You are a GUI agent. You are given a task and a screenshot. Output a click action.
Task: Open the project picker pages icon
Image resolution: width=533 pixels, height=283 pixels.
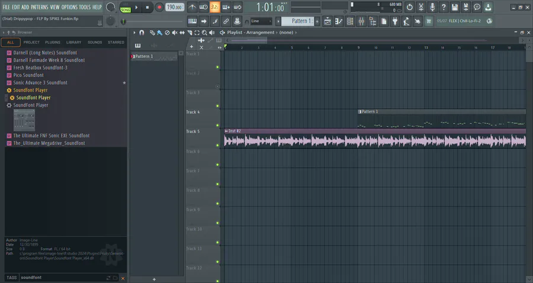tap(384, 21)
